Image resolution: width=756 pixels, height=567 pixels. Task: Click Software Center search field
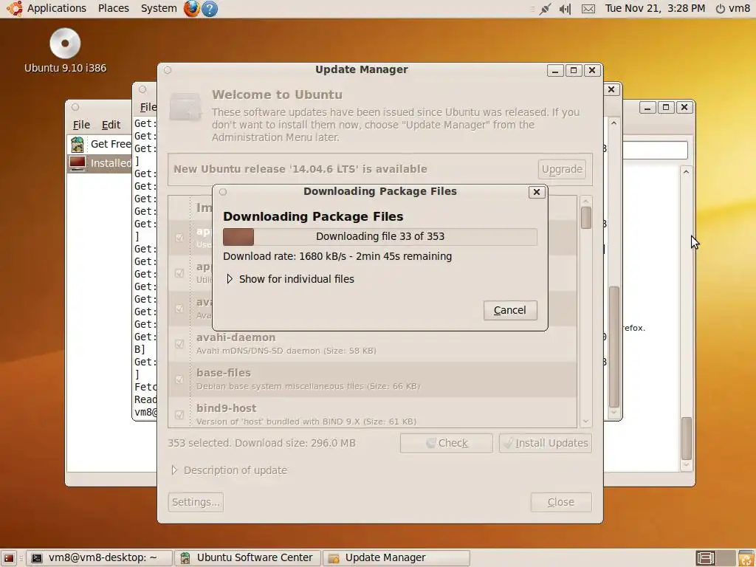[655, 150]
